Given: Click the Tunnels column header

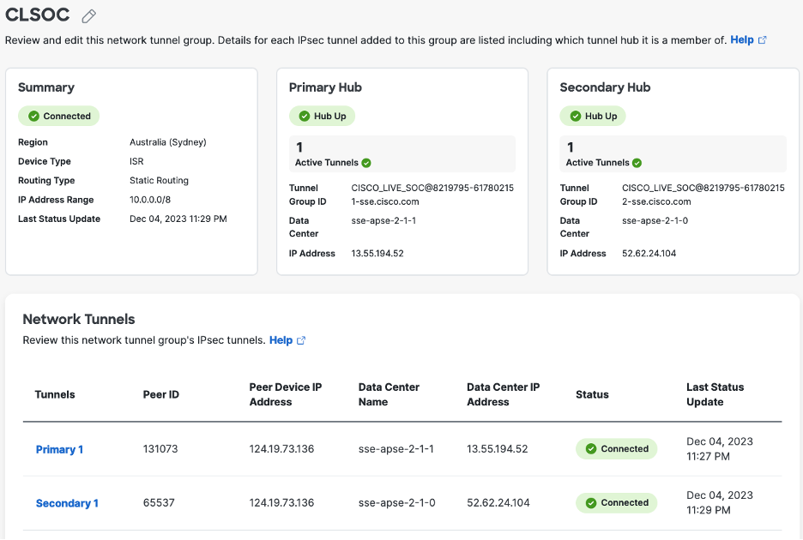Looking at the screenshot, I should click(x=55, y=394).
